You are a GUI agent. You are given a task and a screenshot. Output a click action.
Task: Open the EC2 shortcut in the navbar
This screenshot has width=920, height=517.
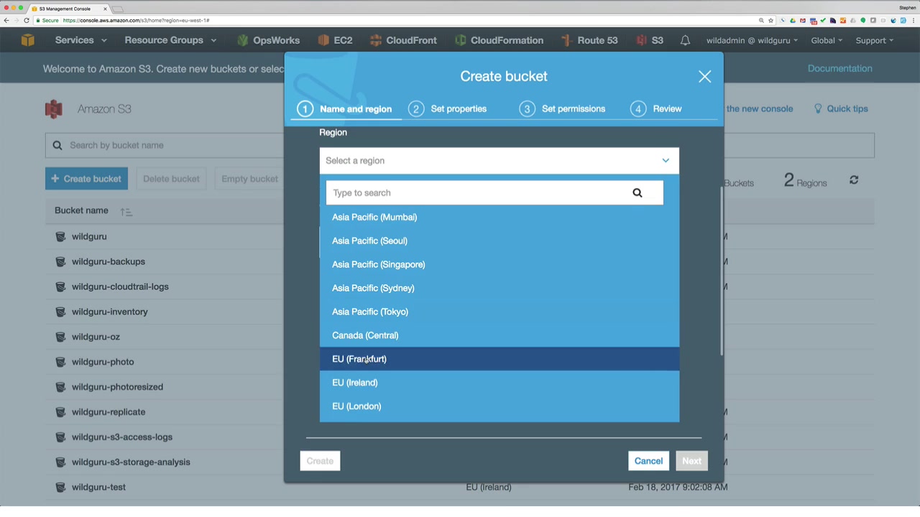click(x=335, y=40)
